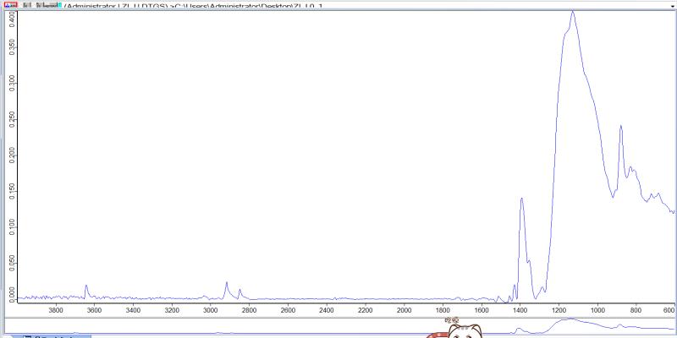Image resolution: width=677 pixels, height=338 pixels.
Task: Click the 1200 wavenumber axis label
Action: pyautogui.click(x=559, y=310)
